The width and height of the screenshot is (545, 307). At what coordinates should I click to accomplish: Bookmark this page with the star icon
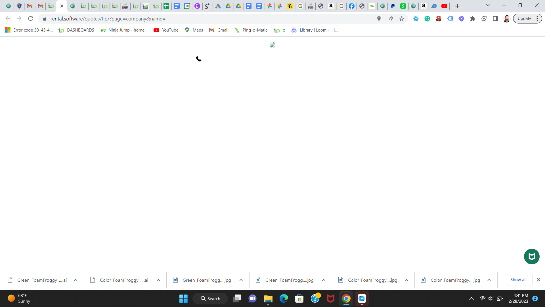[401, 19]
